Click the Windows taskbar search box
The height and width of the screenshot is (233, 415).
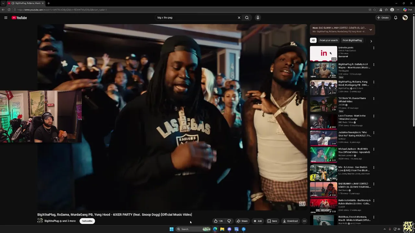(x=193, y=229)
